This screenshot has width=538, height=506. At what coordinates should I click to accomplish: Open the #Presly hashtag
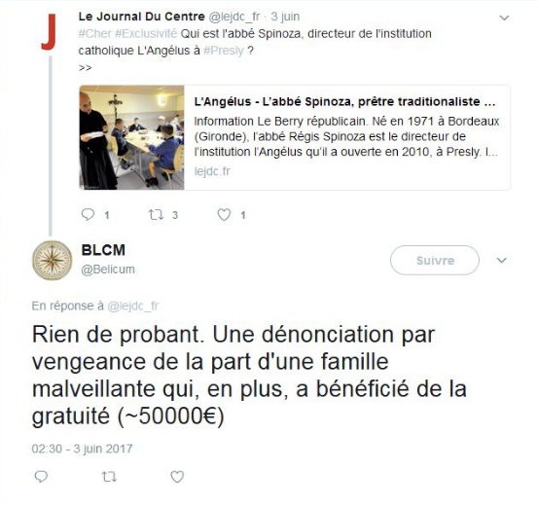pos(224,51)
